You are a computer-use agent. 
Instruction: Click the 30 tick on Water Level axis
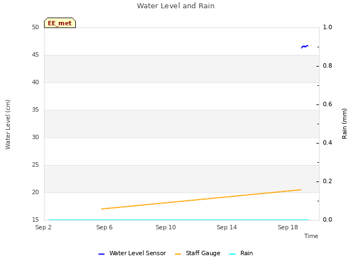(x=35, y=137)
